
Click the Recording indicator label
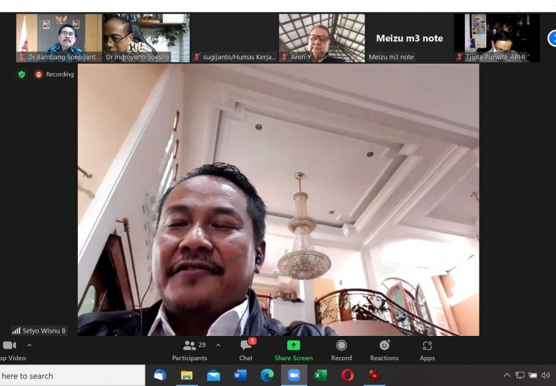[59, 74]
